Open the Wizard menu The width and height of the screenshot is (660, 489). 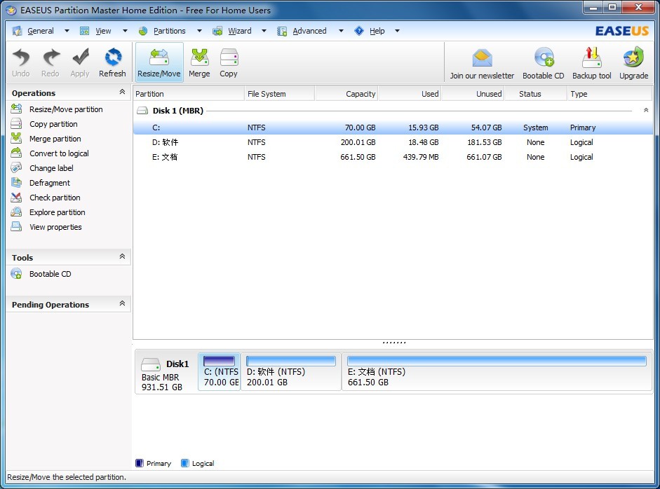239,31
